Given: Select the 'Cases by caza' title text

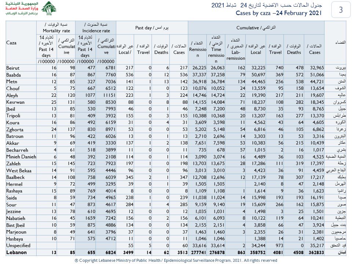Looking at the screenshot, I should tap(278, 13).
